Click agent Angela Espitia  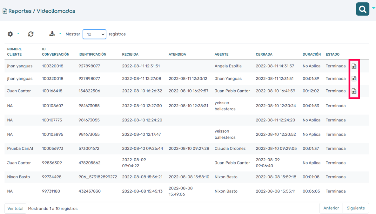click(x=228, y=66)
